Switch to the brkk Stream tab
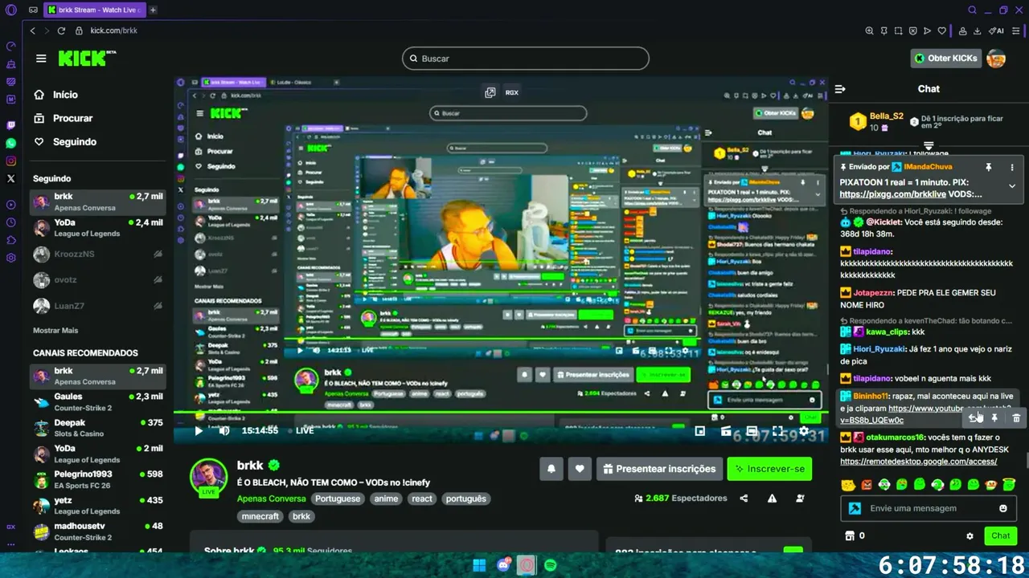 coord(94,10)
